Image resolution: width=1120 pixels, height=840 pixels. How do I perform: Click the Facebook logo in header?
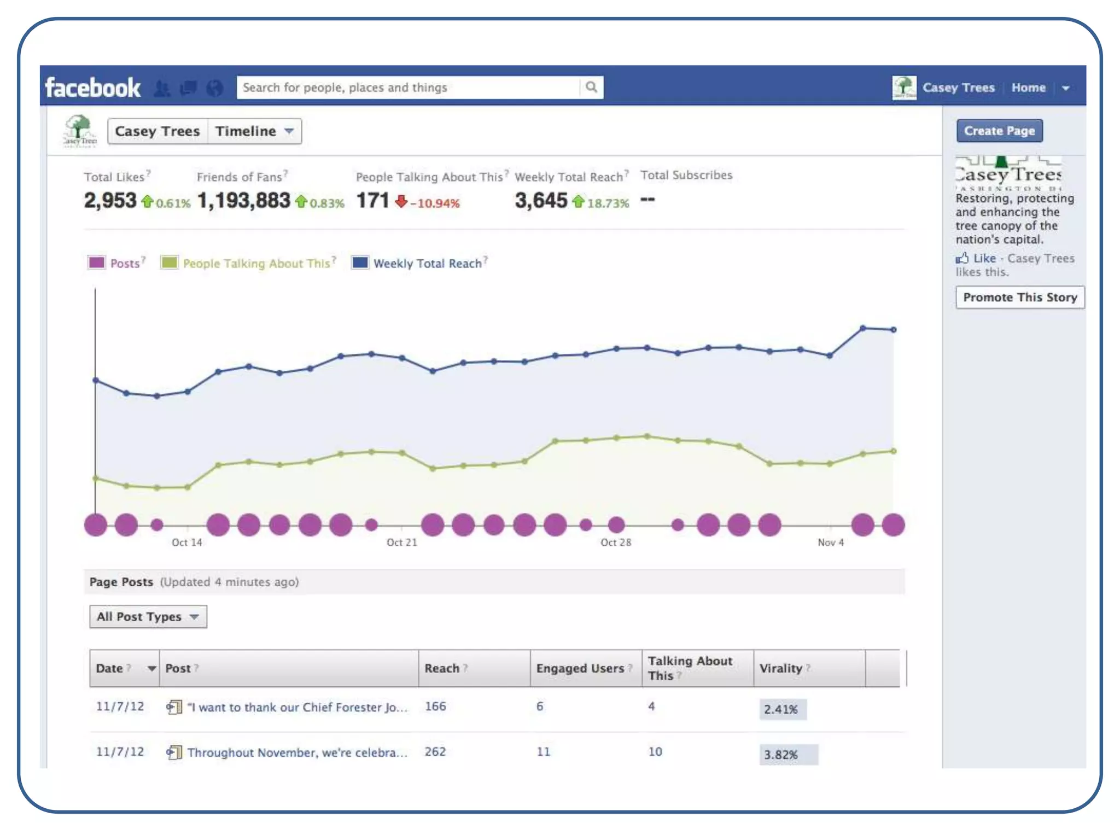(x=92, y=87)
